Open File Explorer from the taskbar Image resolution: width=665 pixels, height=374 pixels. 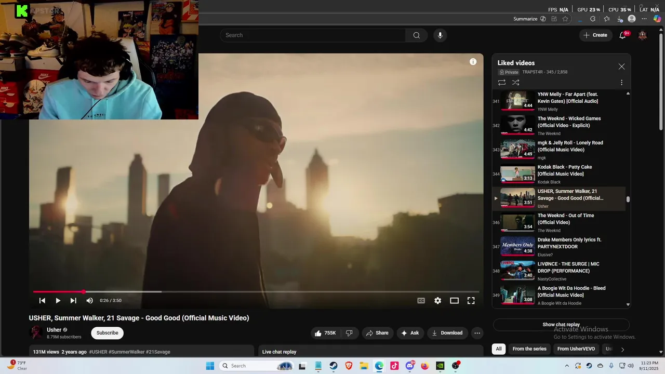click(x=364, y=366)
